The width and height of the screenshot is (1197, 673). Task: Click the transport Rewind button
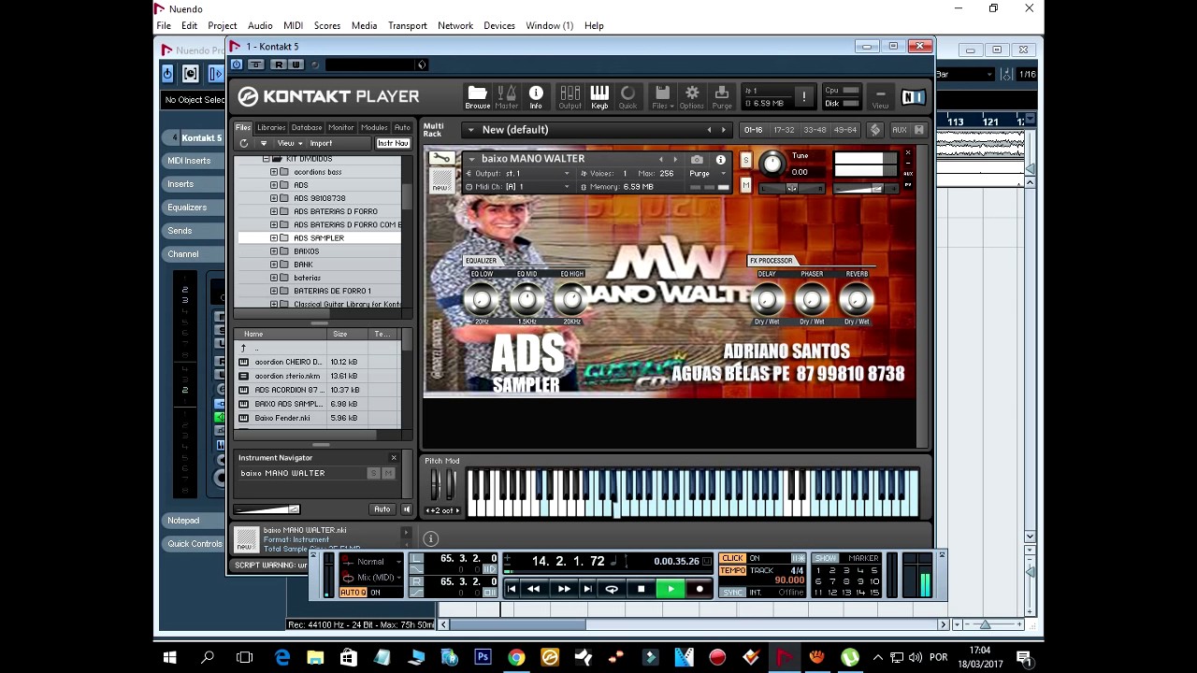coord(533,589)
